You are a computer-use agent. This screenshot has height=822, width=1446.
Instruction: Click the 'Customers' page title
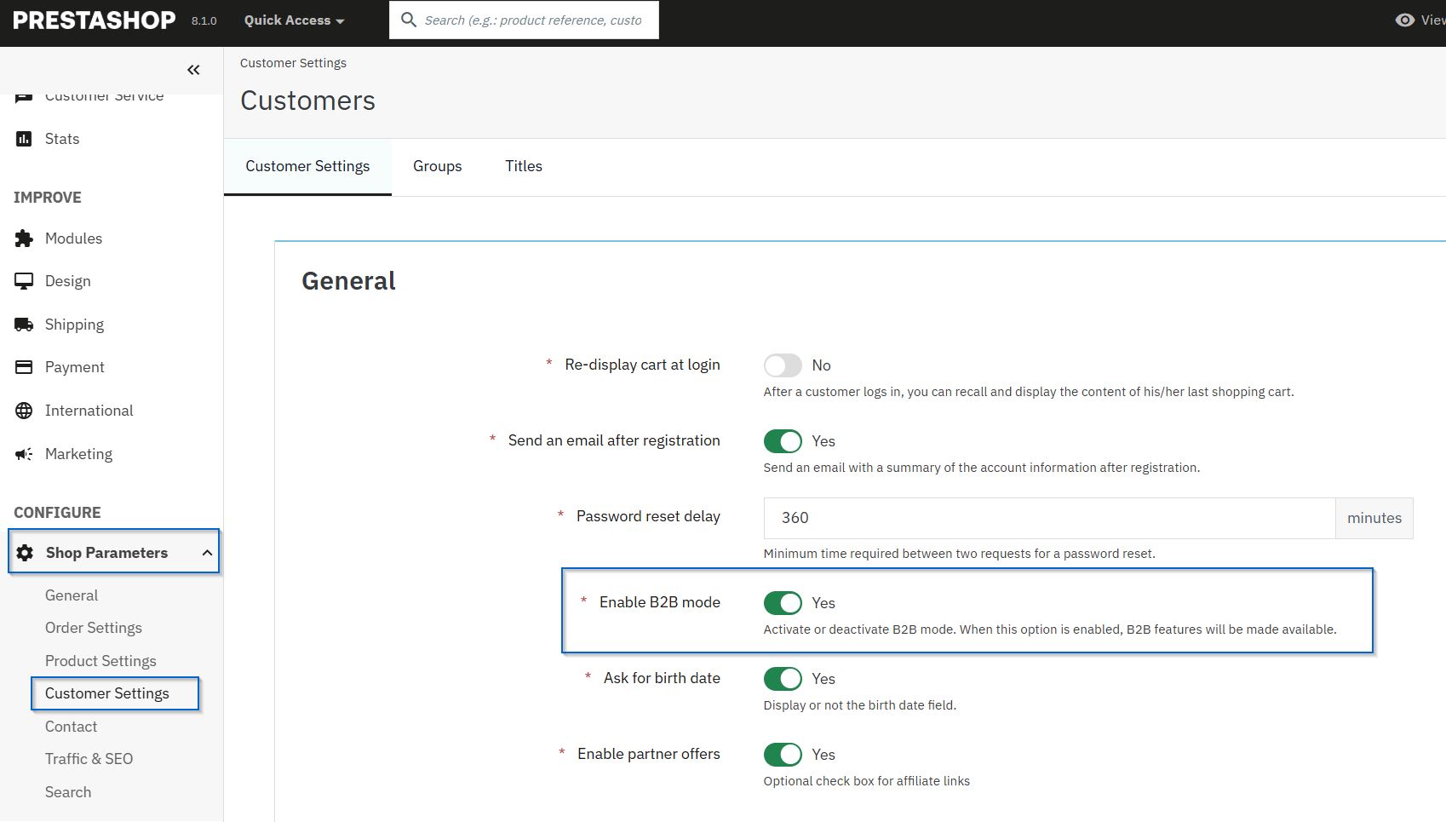[x=307, y=101]
